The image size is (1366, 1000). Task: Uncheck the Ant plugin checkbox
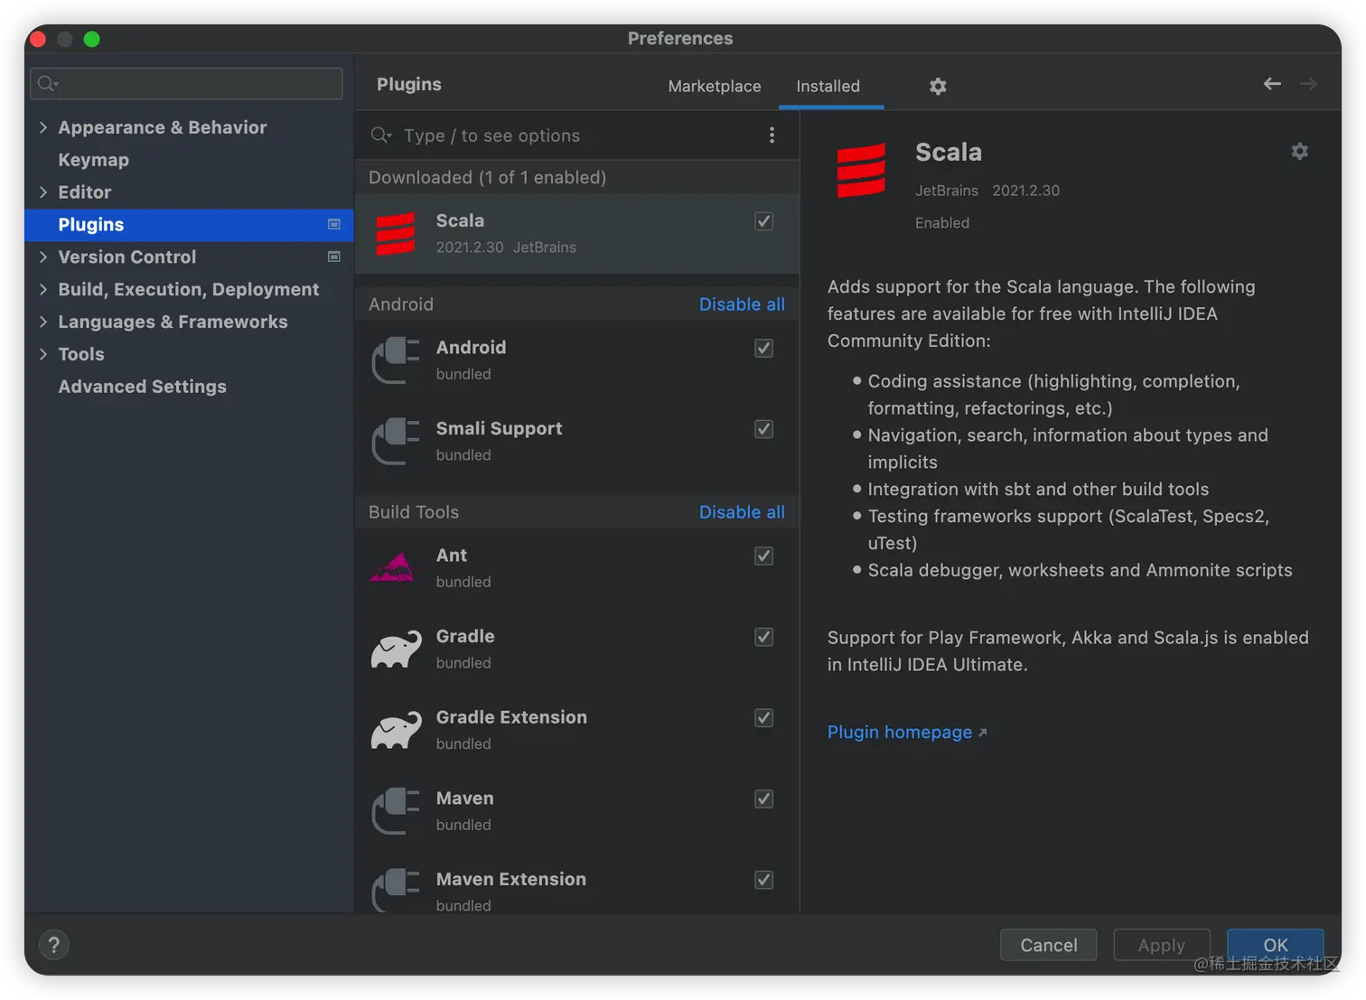(763, 556)
